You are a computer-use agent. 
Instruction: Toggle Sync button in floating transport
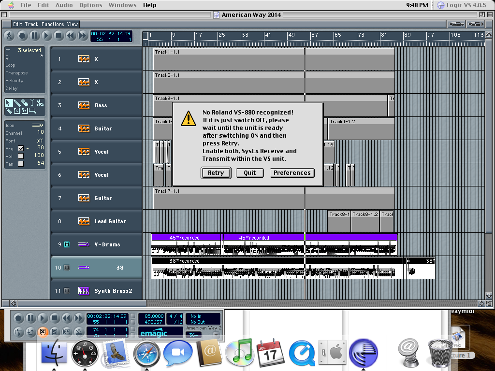click(x=67, y=331)
